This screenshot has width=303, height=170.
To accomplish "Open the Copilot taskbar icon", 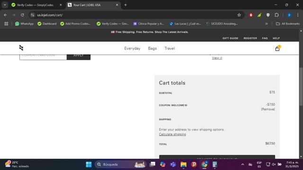I will (162, 164).
